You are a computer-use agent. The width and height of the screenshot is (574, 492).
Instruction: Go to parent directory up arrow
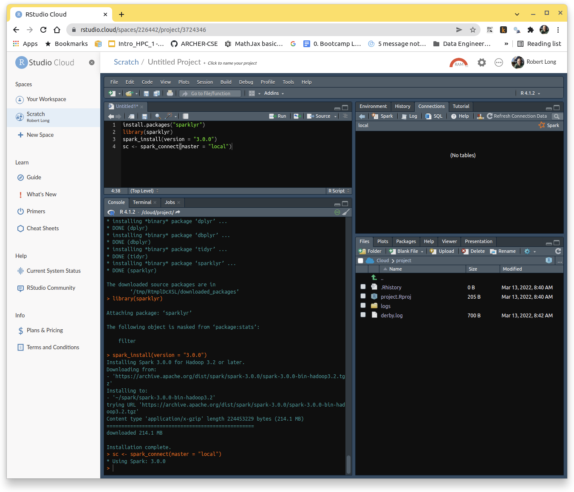(x=374, y=278)
